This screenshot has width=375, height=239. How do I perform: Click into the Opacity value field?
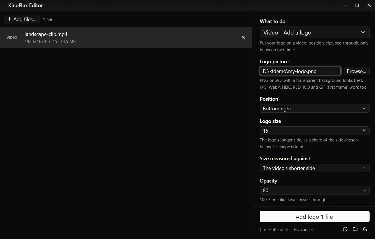point(314,190)
